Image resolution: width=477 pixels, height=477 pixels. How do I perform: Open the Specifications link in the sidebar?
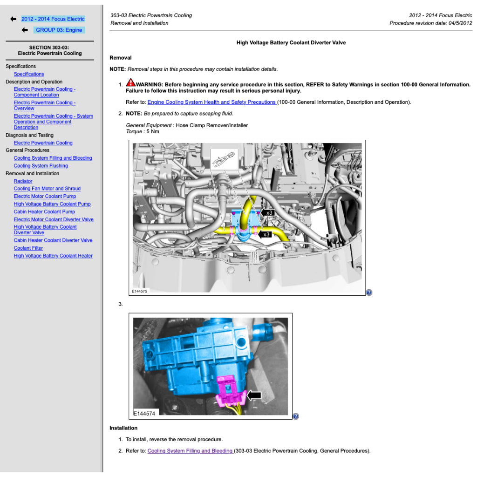click(x=29, y=74)
